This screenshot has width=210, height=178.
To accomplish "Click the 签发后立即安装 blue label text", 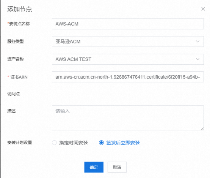I will pos(123,142).
